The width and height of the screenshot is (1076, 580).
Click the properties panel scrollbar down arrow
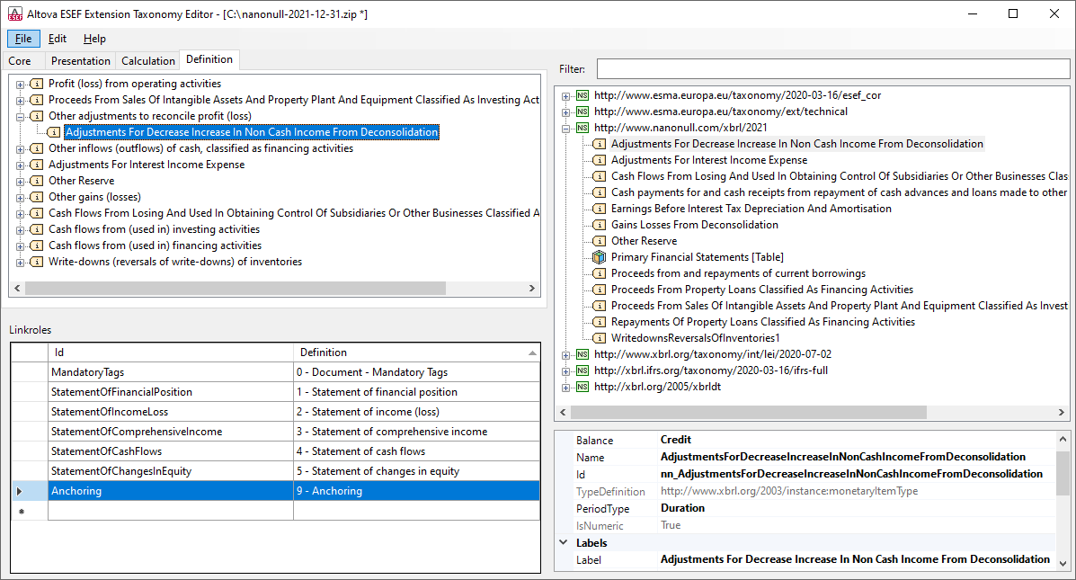(x=1063, y=564)
